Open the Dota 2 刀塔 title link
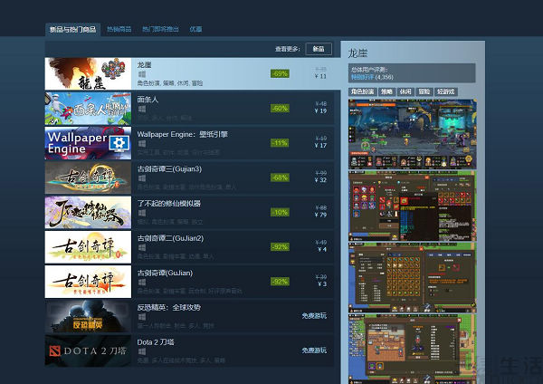 (x=156, y=342)
